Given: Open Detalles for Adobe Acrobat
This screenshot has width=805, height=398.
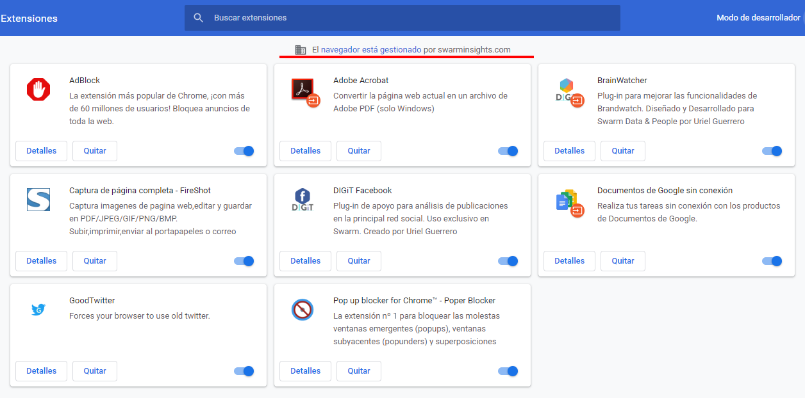Looking at the screenshot, I should tap(306, 151).
